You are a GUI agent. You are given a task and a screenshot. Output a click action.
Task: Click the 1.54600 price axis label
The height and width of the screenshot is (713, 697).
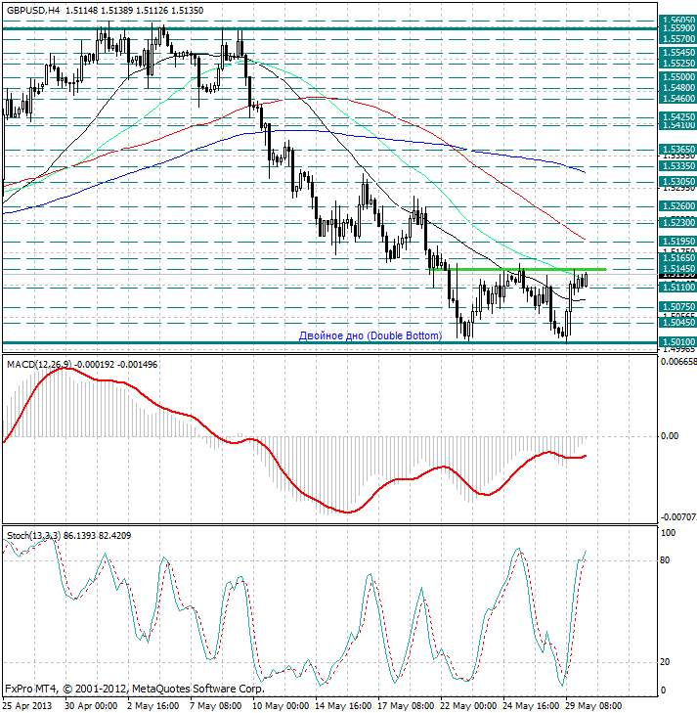point(677,98)
